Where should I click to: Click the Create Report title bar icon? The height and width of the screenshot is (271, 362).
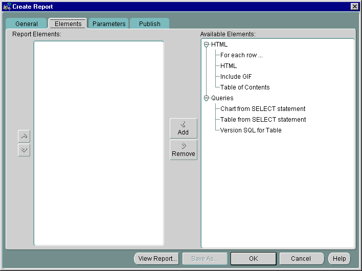[x=7, y=7]
